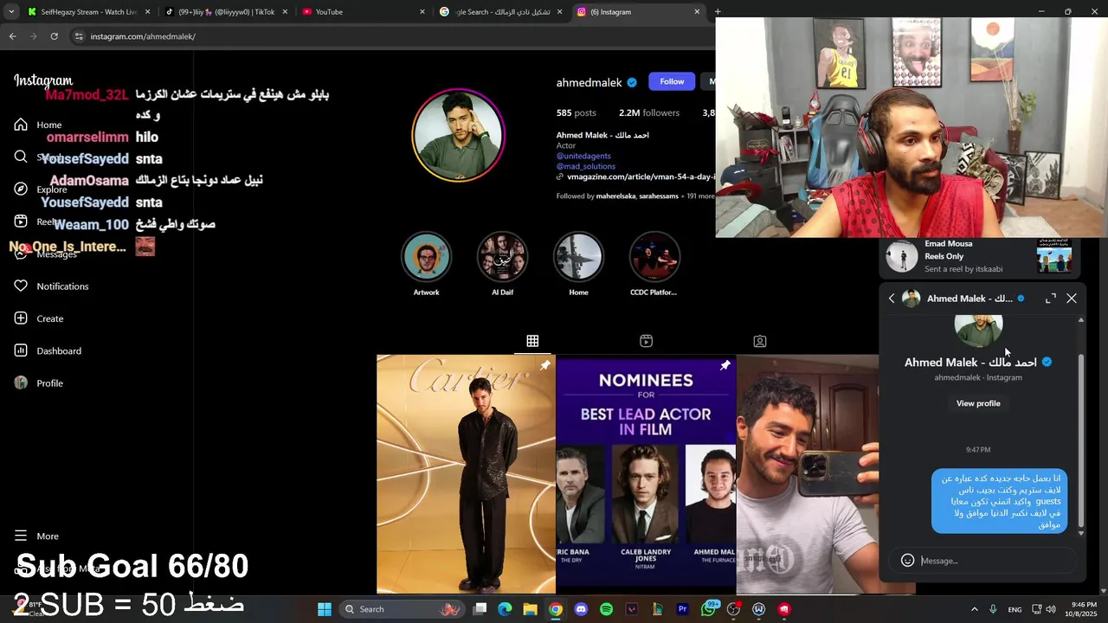Open Dashboard in the Instagram sidebar
The width and height of the screenshot is (1108, 623).
pyautogui.click(x=48, y=350)
